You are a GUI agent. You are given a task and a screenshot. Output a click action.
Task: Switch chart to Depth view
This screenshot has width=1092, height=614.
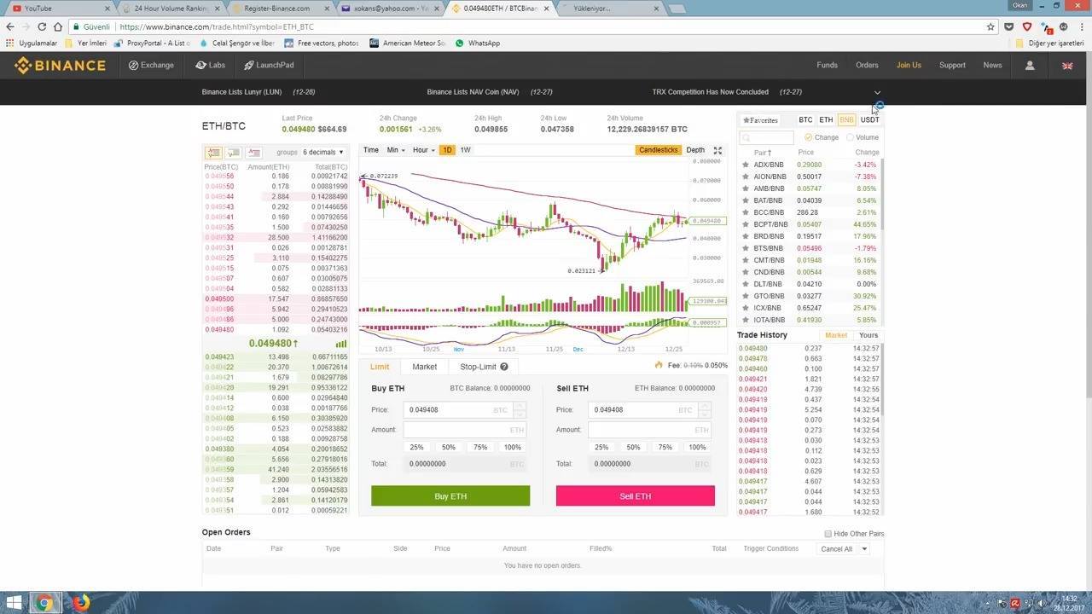pos(695,150)
